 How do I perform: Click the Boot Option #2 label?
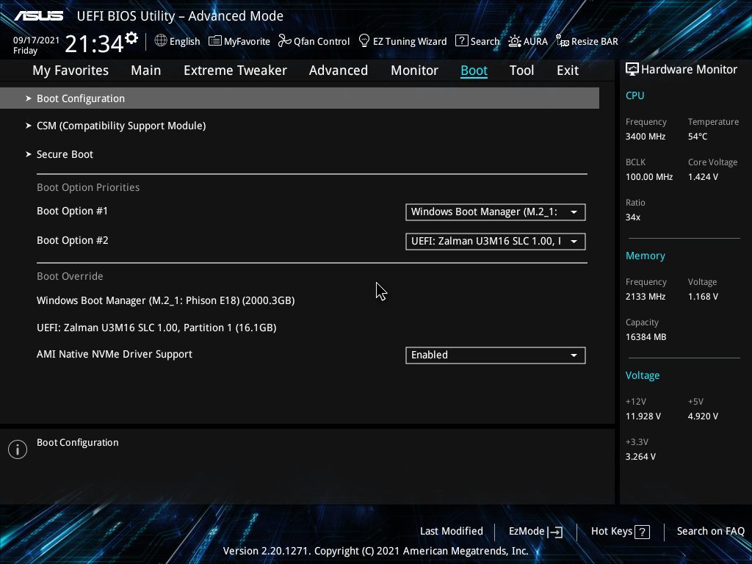point(73,240)
